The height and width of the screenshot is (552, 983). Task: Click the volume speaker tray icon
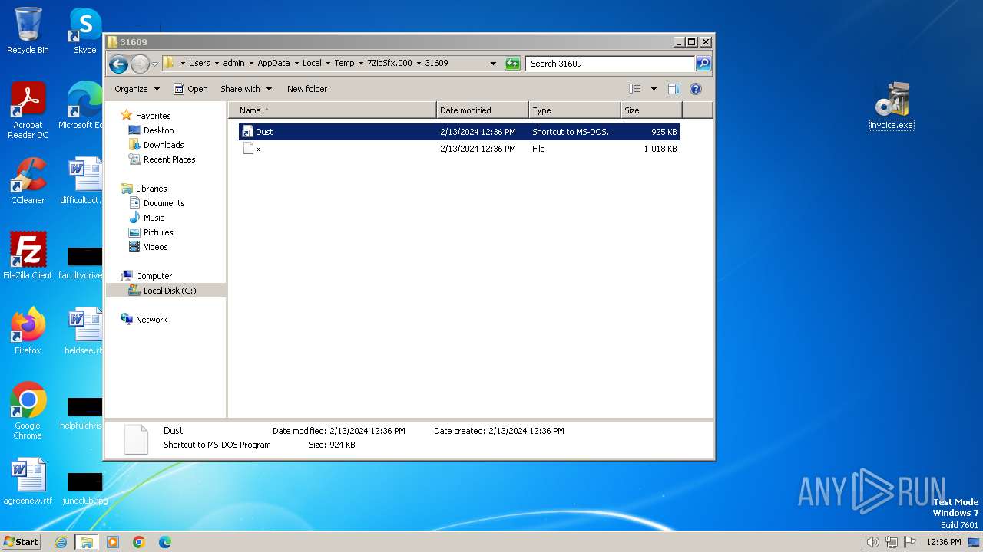point(873,542)
